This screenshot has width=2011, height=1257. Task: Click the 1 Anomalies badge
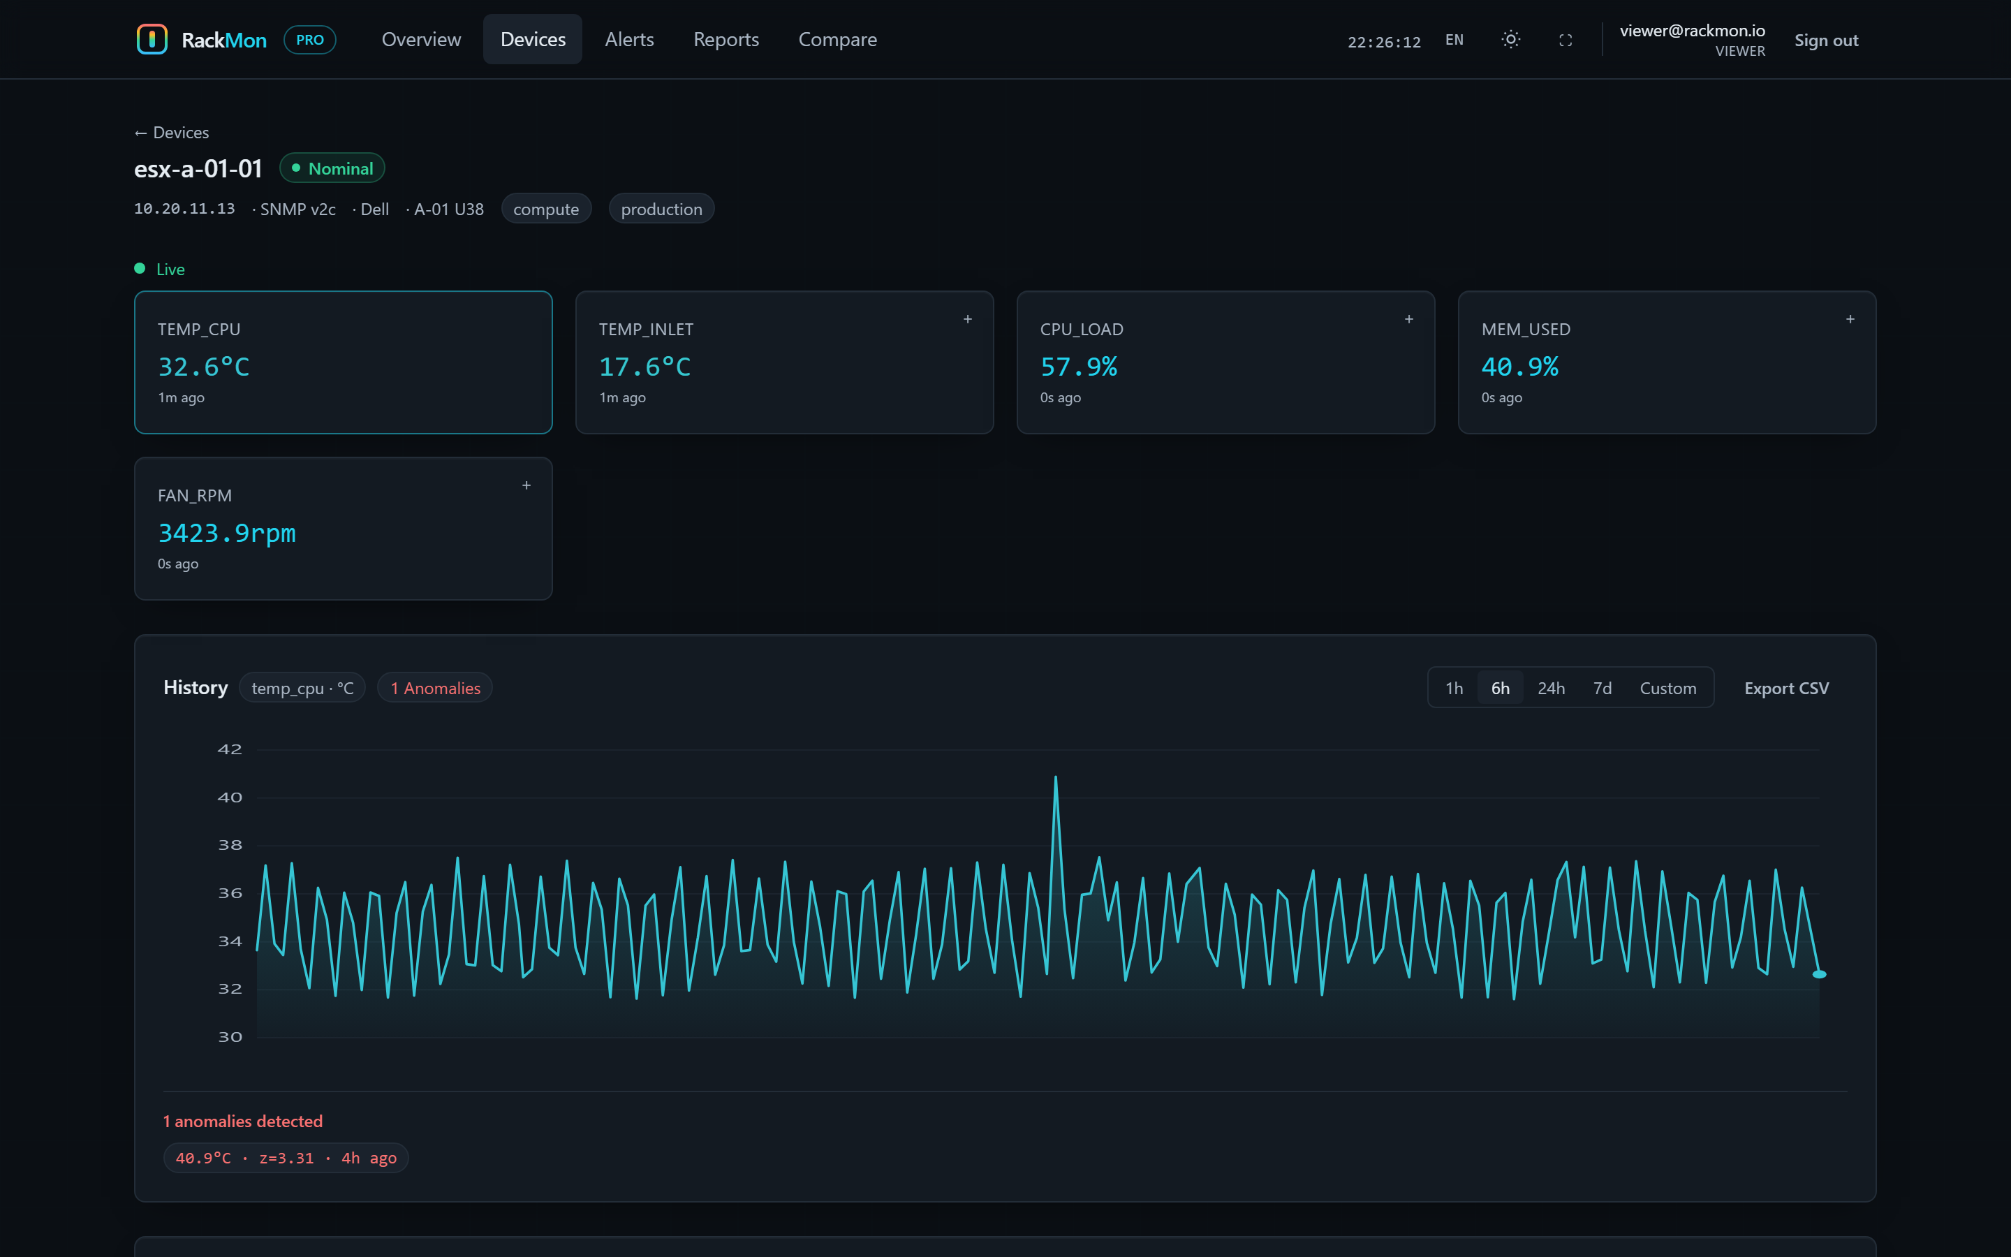tap(436, 688)
